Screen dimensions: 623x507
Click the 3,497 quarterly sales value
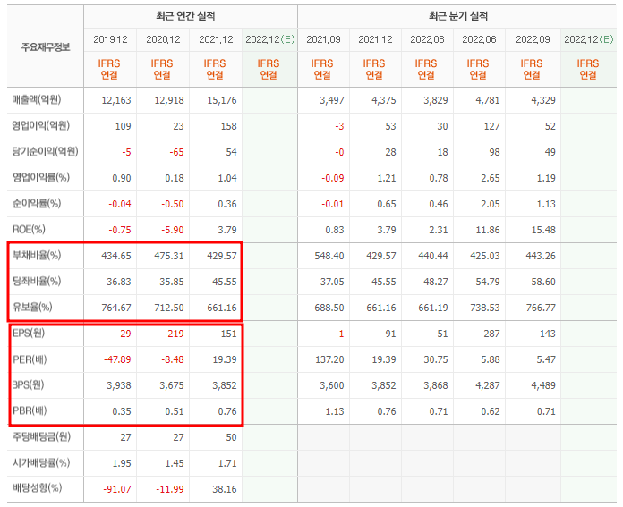(x=332, y=100)
